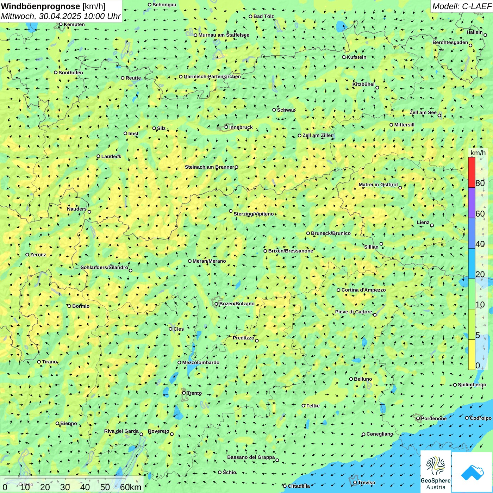Click the 'Cittadella' label
The height and width of the screenshot is (493, 493).
coord(299,486)
